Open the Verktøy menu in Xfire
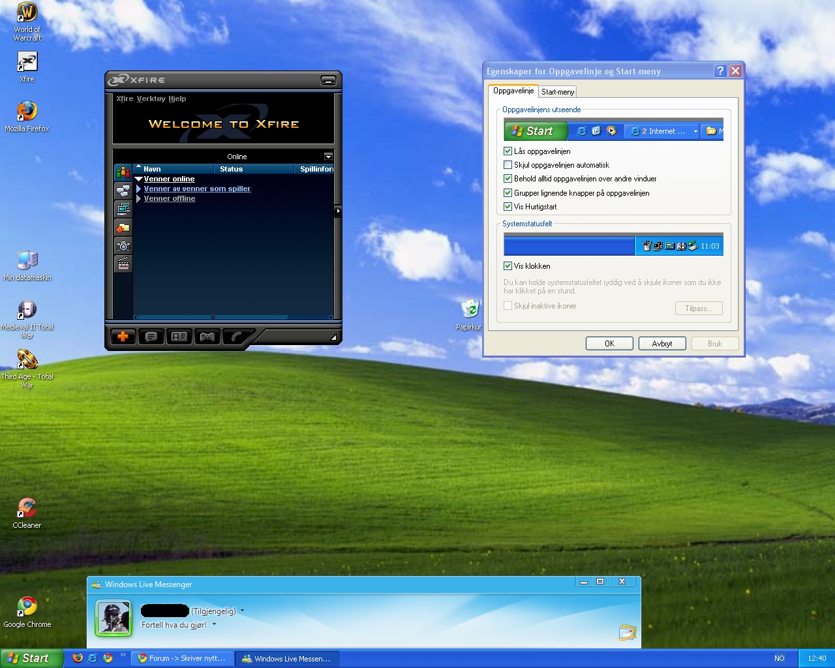This screenshot has width=835, height=668. 151,99
